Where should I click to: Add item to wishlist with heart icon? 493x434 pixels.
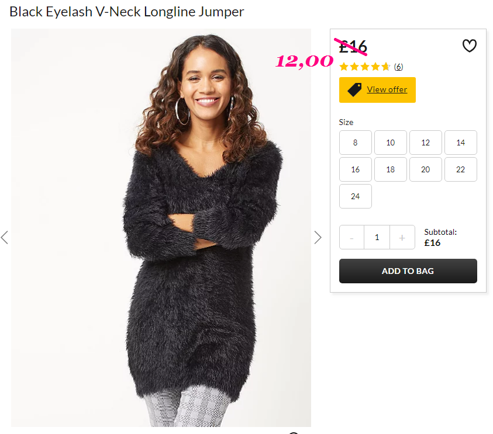point(469,46)
